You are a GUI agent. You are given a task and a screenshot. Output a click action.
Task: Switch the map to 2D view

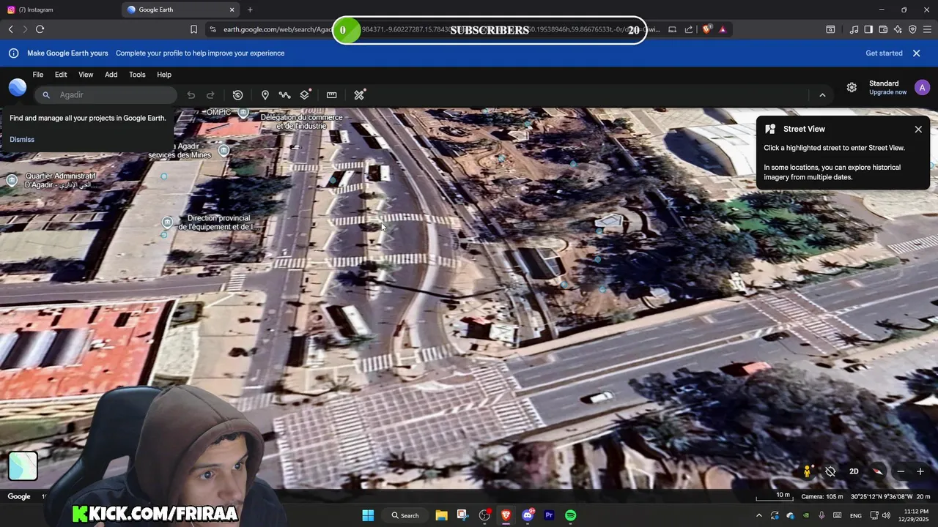click(x=854, y=472)
